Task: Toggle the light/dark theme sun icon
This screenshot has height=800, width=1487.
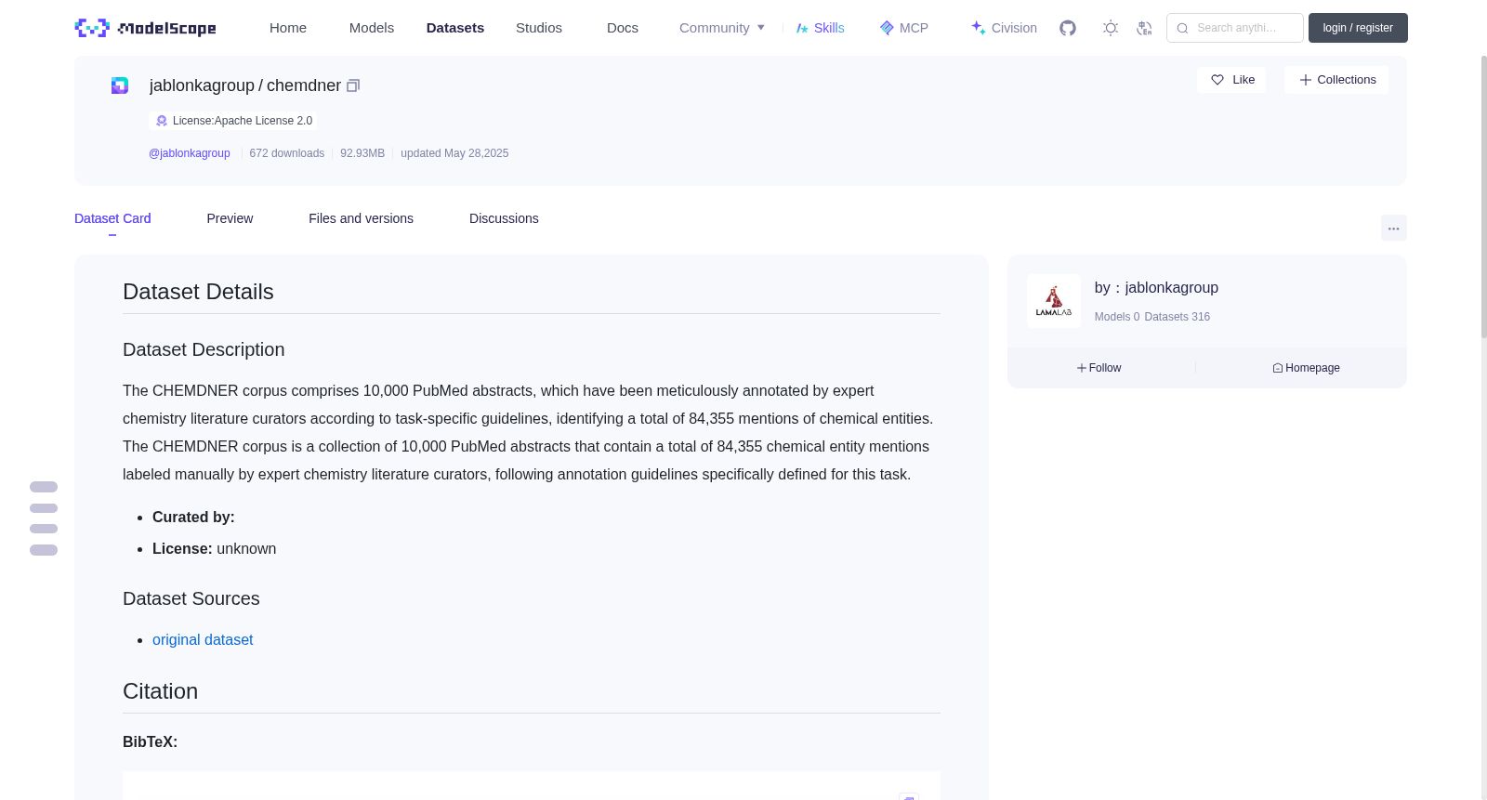Action: point(1111,28)
